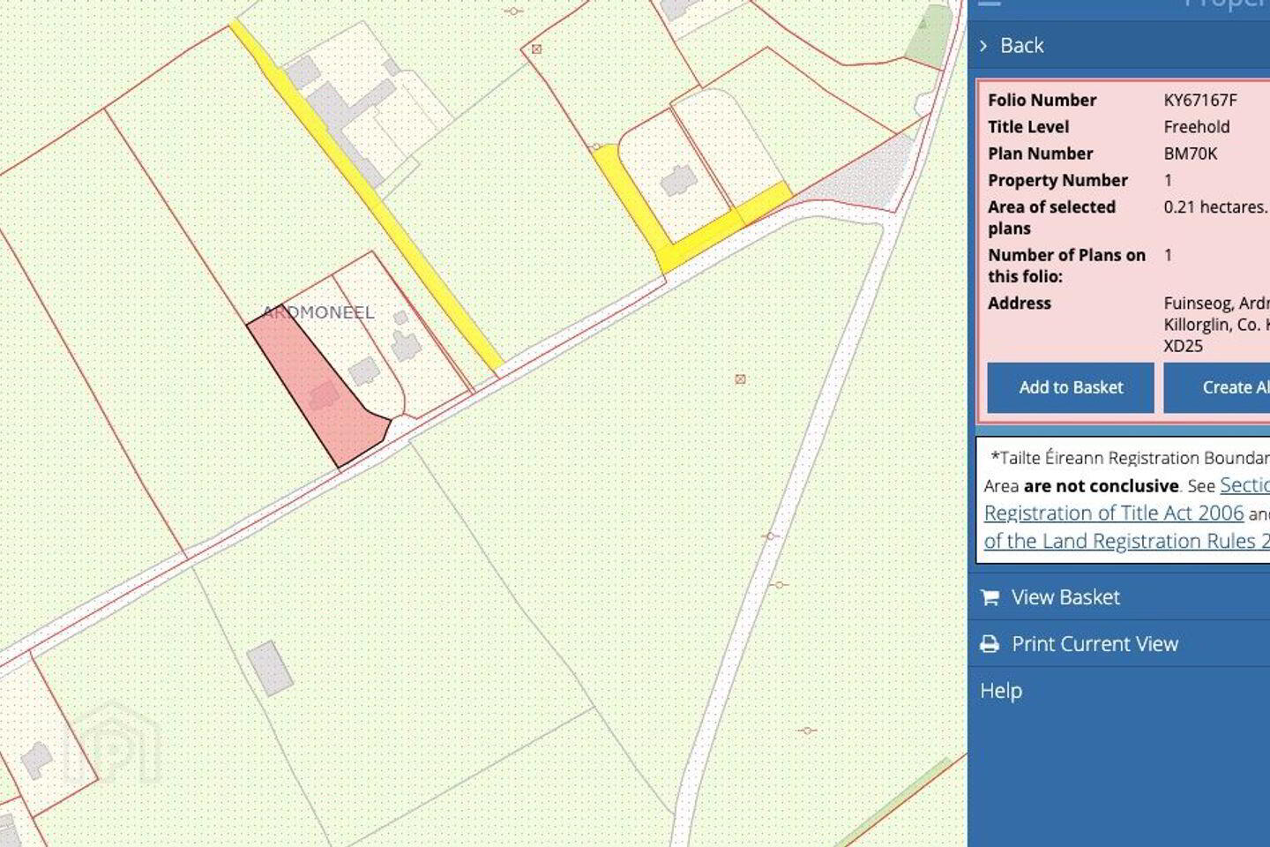Add the folio to the basket
The height and width of the screenshot is (847, 1270).
tap(1071, 387)
